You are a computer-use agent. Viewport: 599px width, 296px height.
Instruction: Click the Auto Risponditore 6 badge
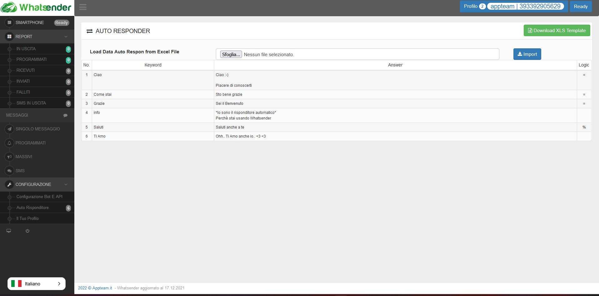click(x=68, y=208)
